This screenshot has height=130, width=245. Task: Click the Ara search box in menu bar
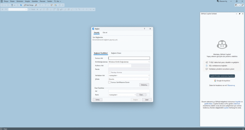click(58, 1)
